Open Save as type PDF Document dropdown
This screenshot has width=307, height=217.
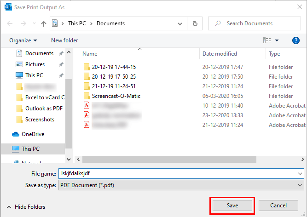[181, 185]
